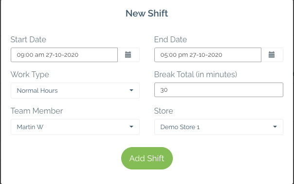
Task: Select the 30 value in Break Total
Action: click(x=164, y=90)
